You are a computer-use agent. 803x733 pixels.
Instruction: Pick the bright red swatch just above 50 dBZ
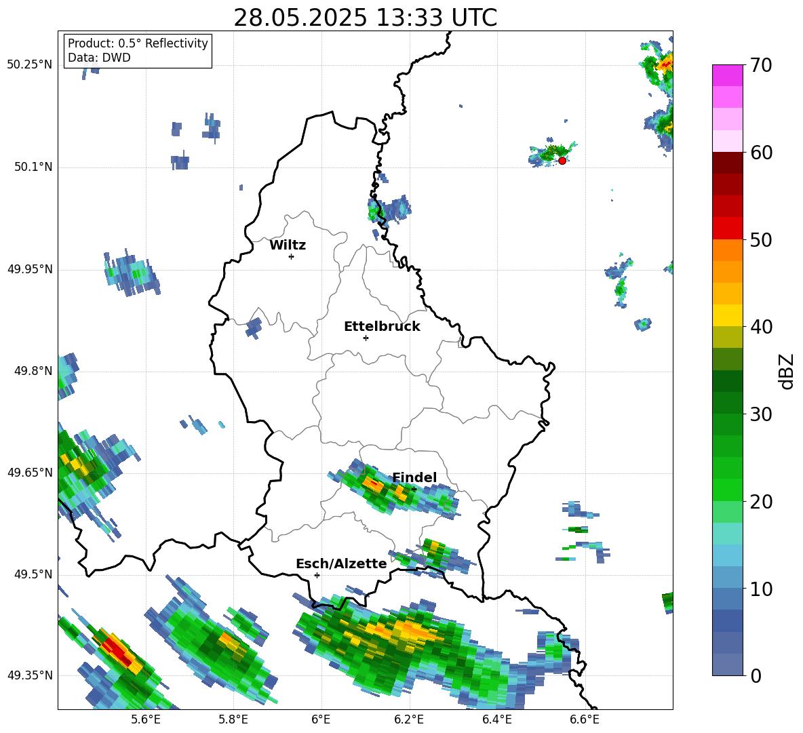click(x=727, y=229)
